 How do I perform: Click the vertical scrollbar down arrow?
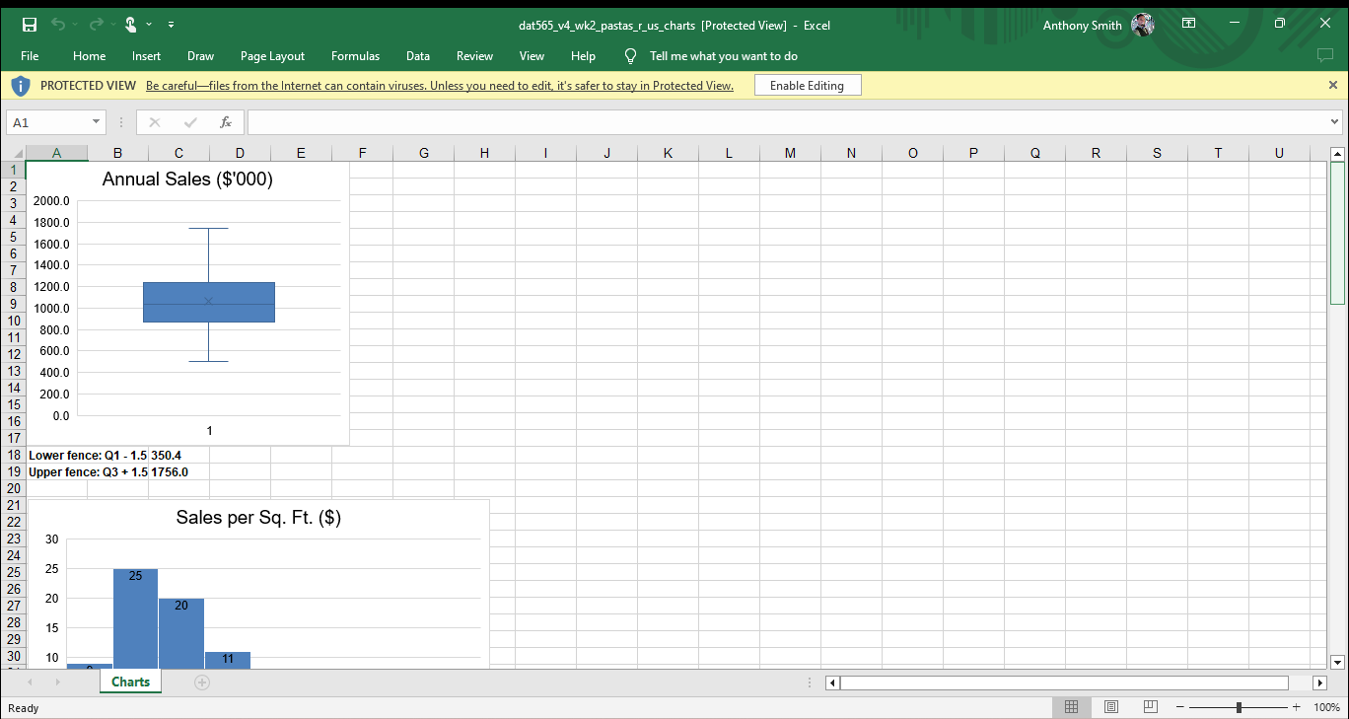(1337, 662)
